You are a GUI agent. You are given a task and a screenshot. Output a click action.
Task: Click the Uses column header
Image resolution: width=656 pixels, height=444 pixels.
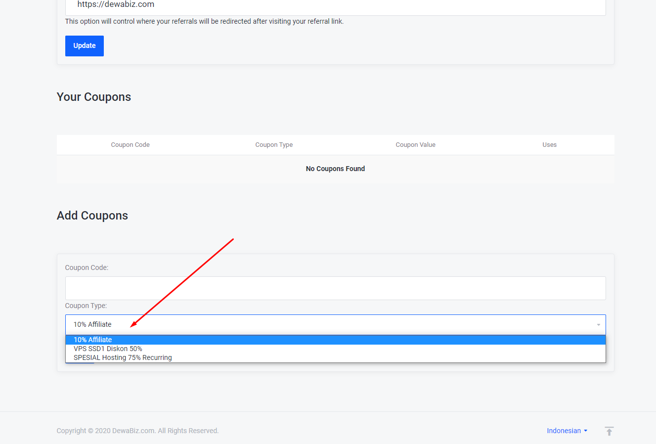click(549, 145)
